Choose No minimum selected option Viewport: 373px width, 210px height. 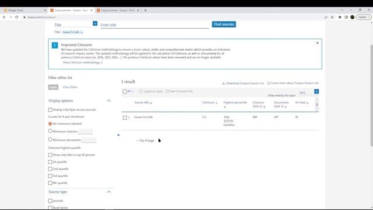coord(50,124)
